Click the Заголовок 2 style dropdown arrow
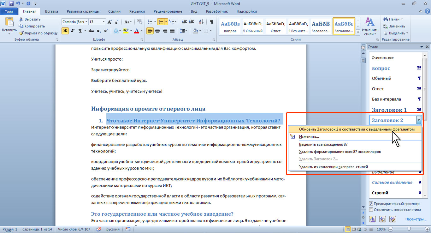This screenshot has height=233, width=431. [419, 120]
